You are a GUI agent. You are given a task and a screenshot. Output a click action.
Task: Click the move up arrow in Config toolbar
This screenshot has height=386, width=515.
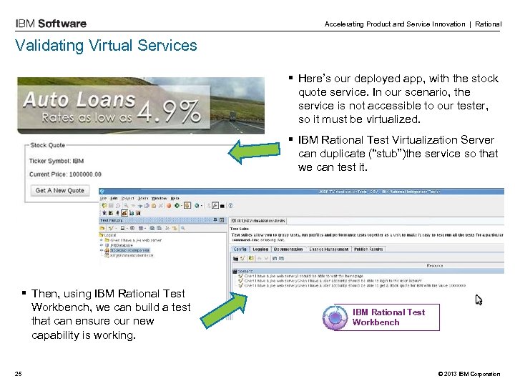pos(260,258)
